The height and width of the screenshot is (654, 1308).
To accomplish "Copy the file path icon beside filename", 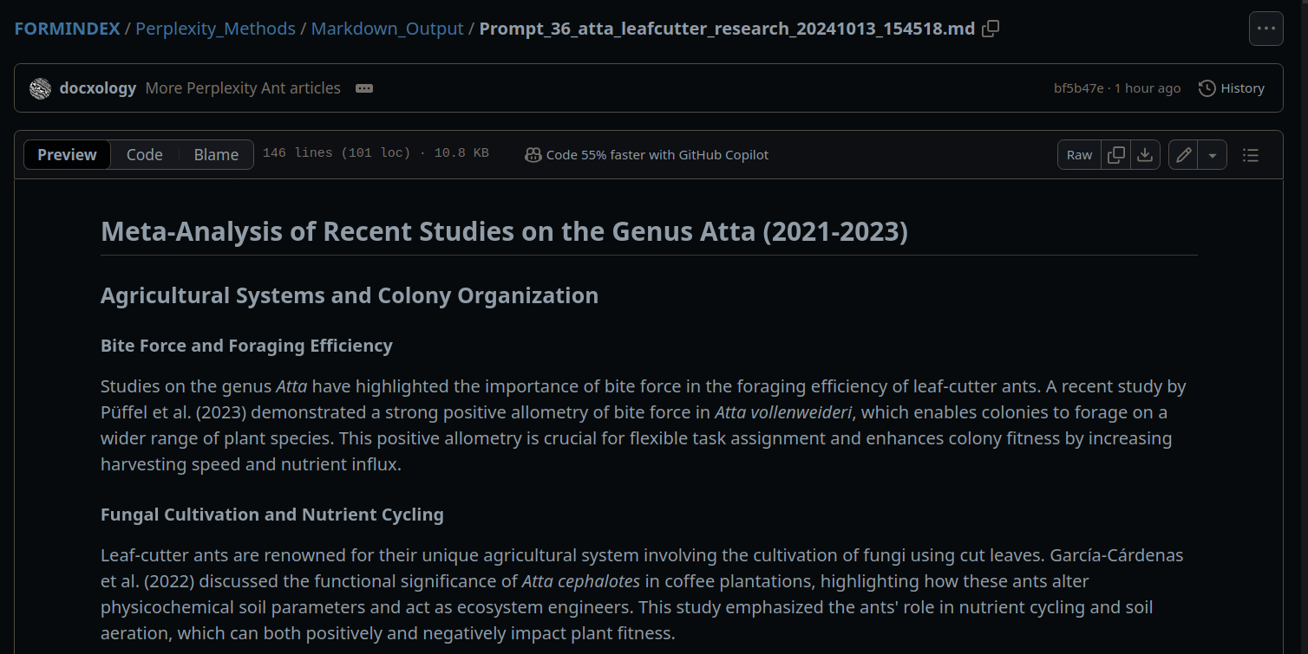I will [x=991, y=29].
